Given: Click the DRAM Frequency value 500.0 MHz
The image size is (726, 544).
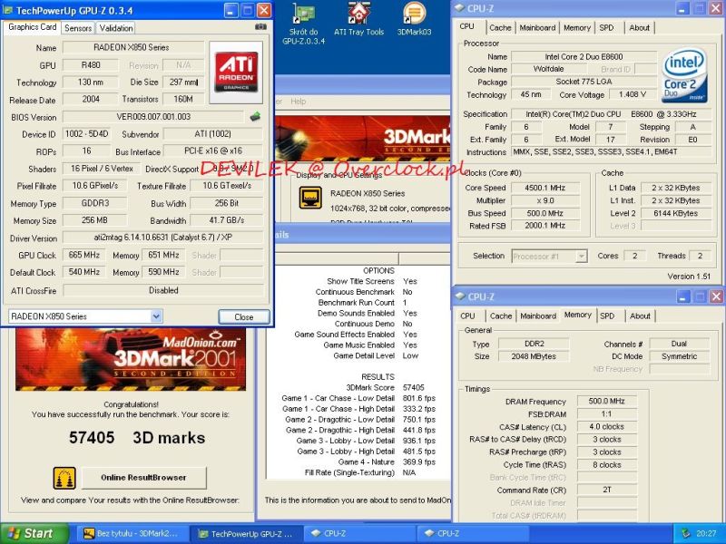Looking at the screenshot, I should click(606, 401).
